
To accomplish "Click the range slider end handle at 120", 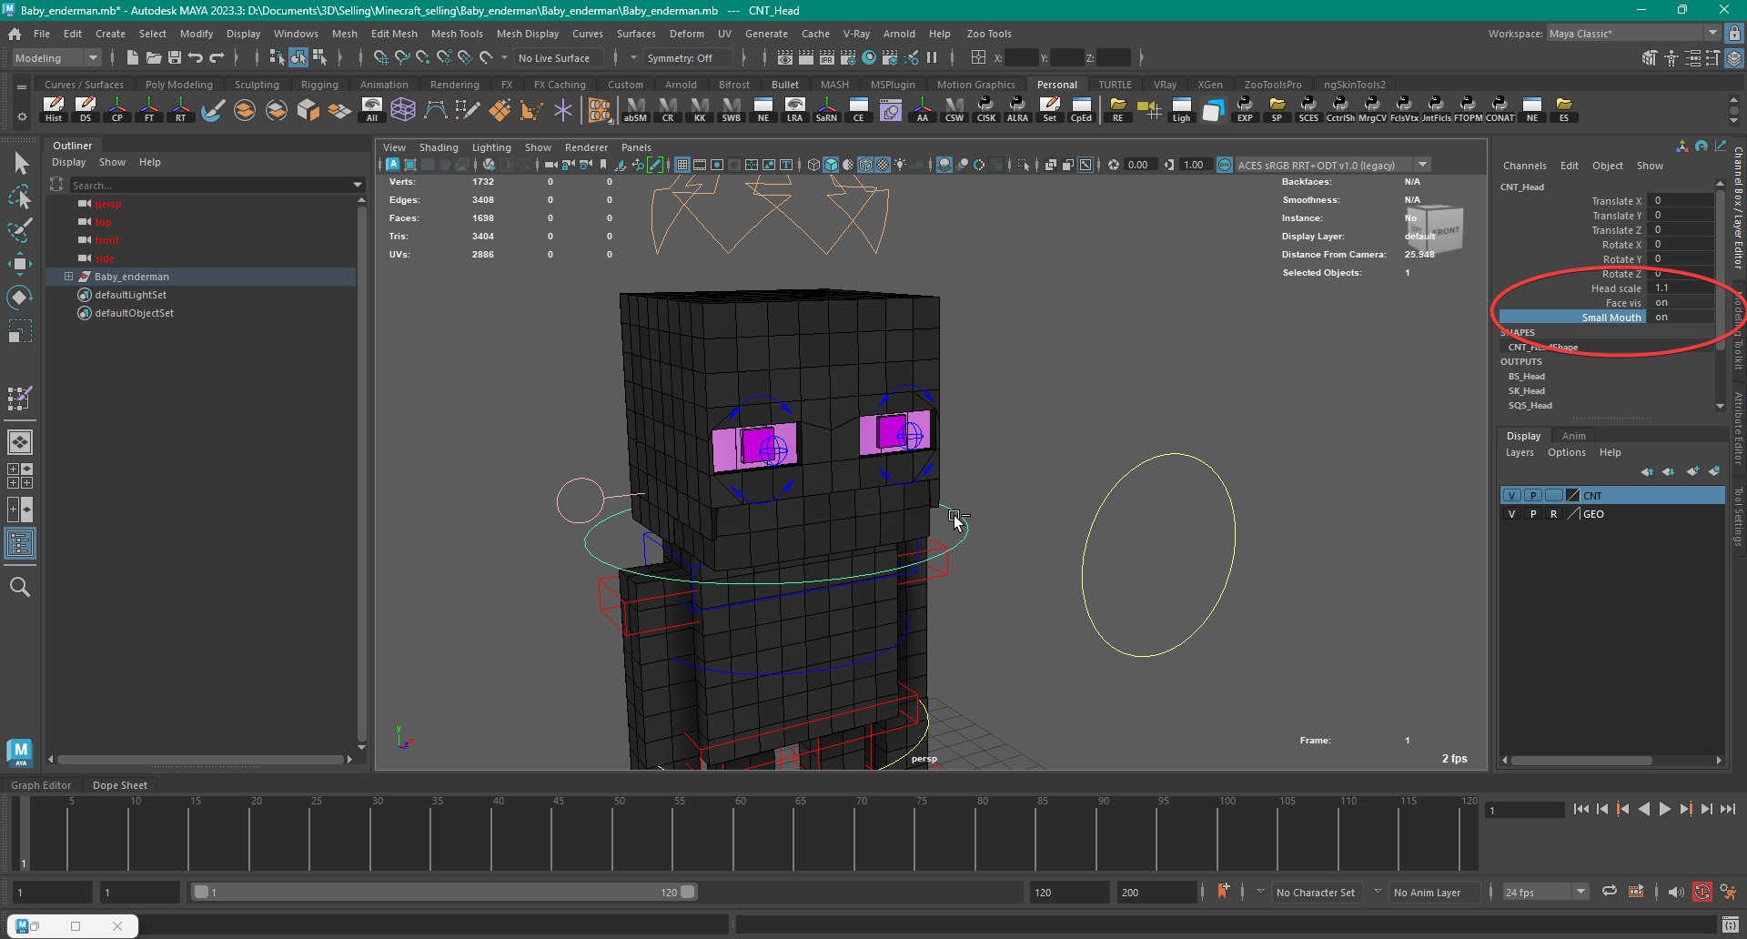I will [x=688, y=892].
